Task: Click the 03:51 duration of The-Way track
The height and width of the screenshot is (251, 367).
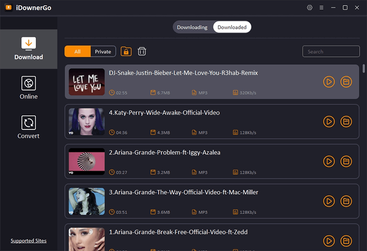Action: click(x=122, y=212)
